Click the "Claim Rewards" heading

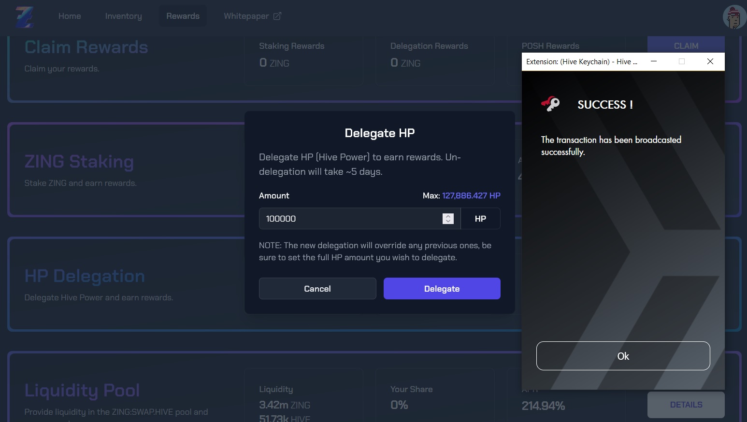tap(86, 47)
